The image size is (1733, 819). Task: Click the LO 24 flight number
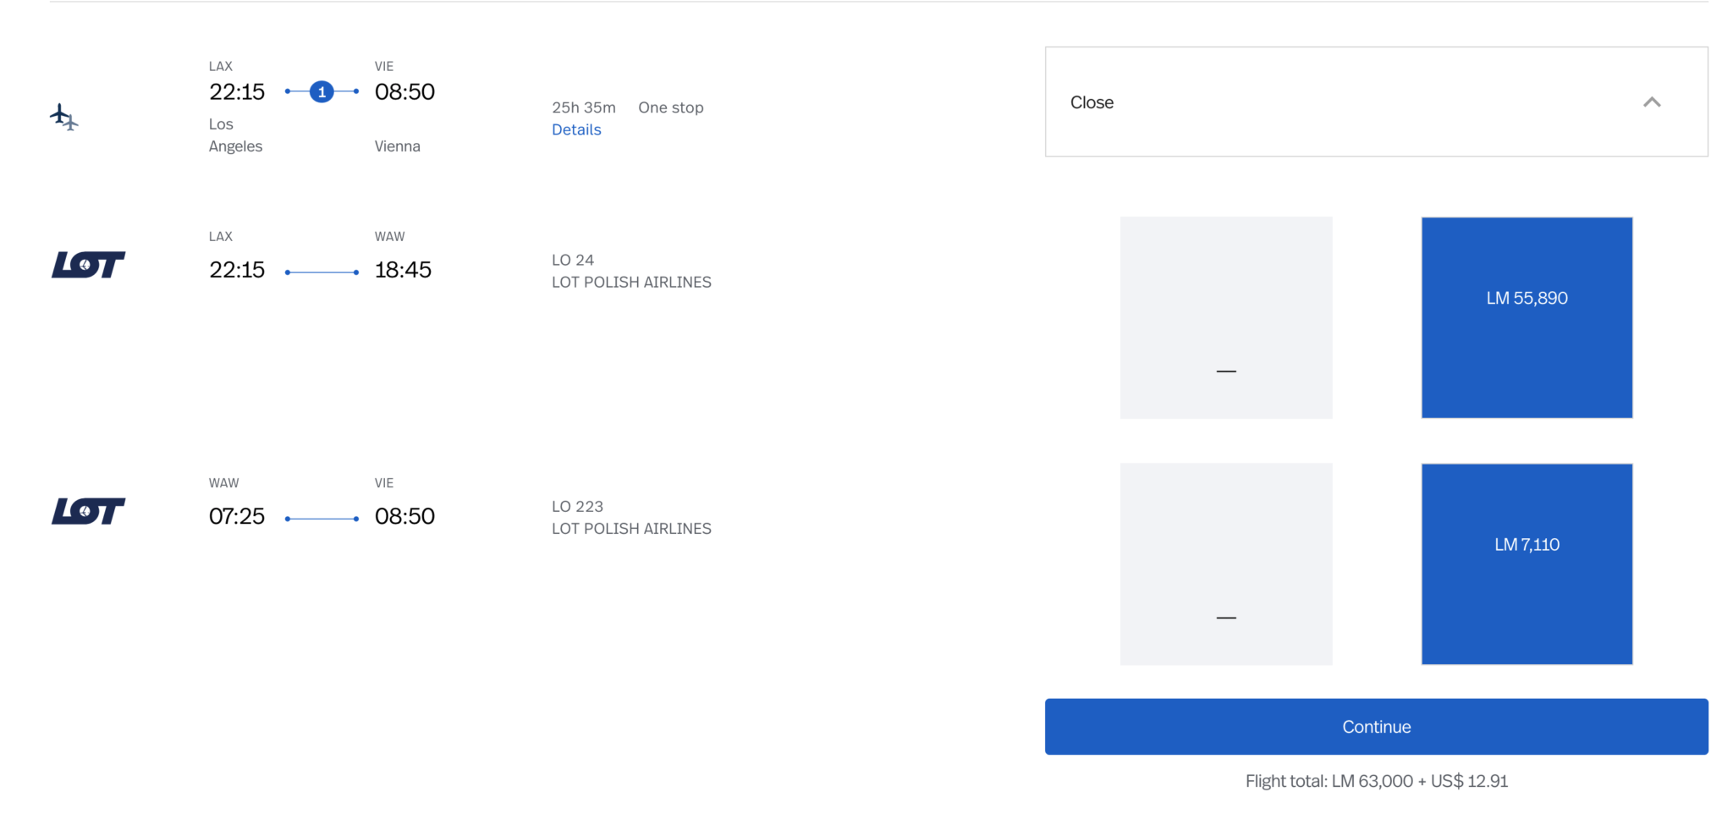tap(573, 260)
